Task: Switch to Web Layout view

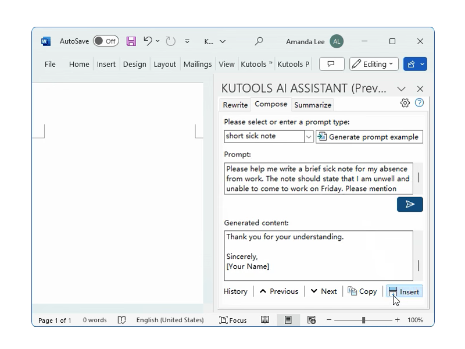Action: (312, 320)
